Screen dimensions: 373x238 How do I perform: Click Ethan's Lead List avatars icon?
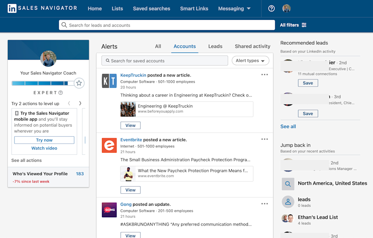click(x=288, y=218)
